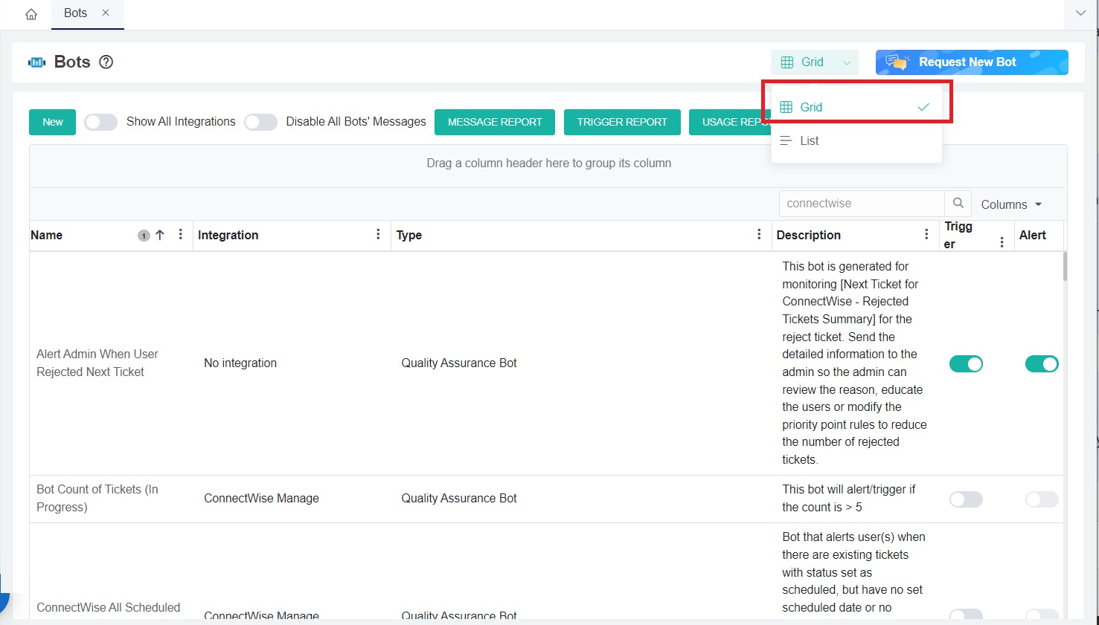Enable Show All Integrations toggle
1099x625 pixels.
101,122
